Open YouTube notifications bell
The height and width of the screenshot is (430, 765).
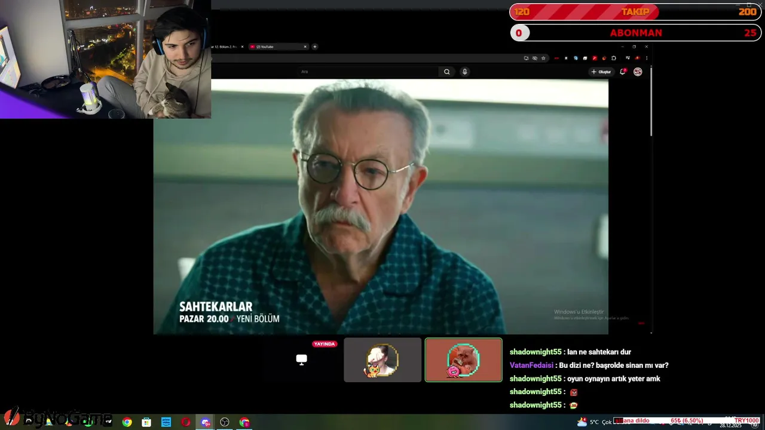(x=623, y=72)
